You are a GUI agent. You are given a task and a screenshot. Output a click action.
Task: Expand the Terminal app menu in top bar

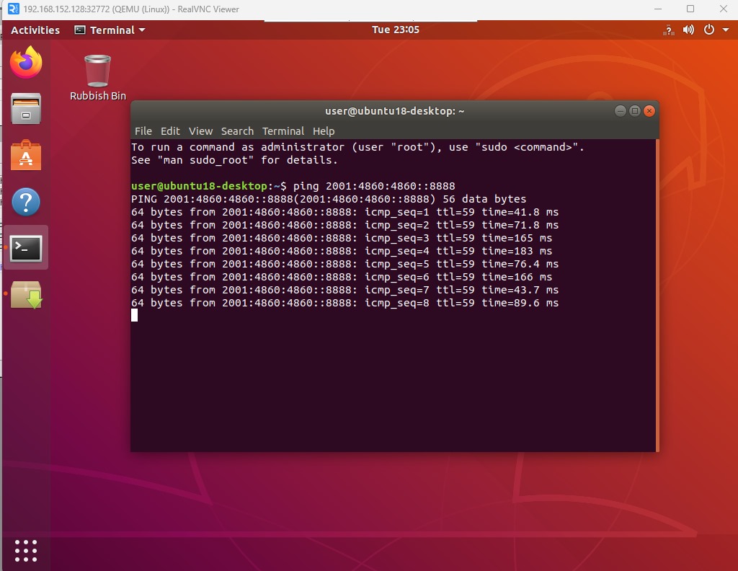tap(110, 30)
